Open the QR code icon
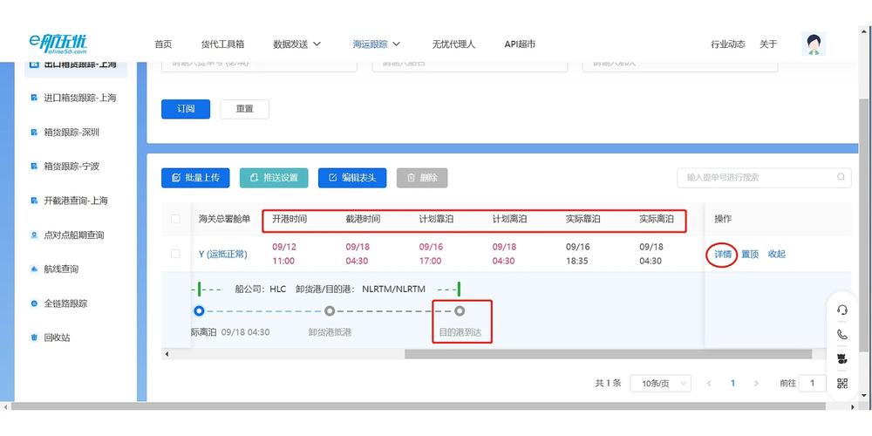872x436 pixels. point(842,383)
